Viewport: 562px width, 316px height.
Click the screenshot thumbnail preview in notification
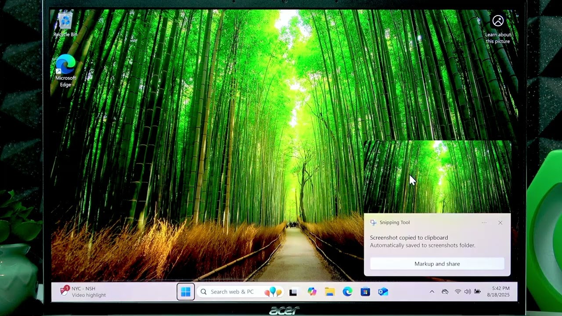[x=437, y=177]
